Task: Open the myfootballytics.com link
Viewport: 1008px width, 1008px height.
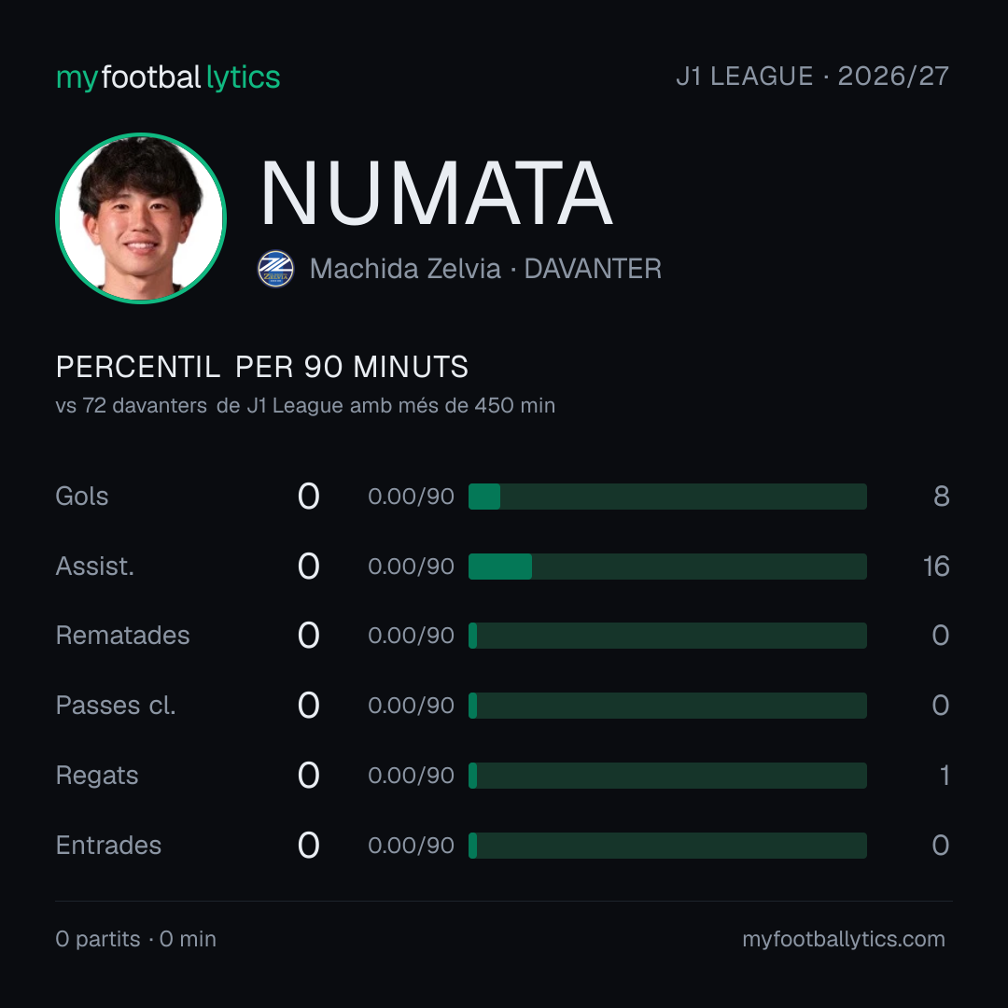Action: pos(844,939)
